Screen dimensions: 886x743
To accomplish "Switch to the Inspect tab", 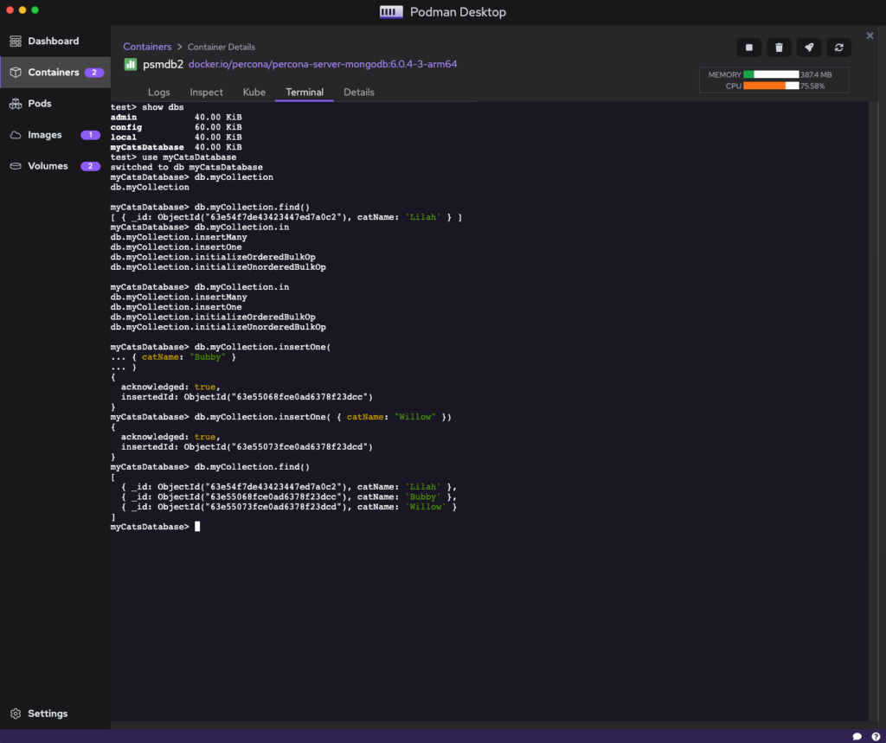I will (206, 92).
